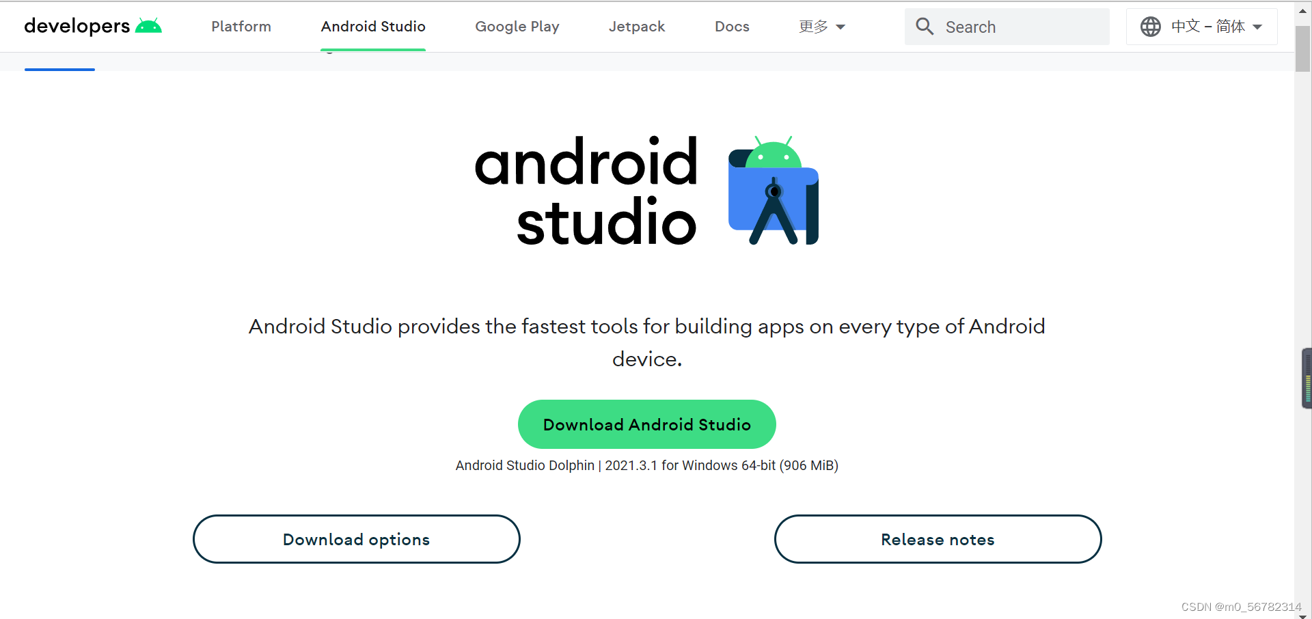Screen dimensions: 1312x619
Task: Click the developers home wordmark
Action: (x=77, y=26)
